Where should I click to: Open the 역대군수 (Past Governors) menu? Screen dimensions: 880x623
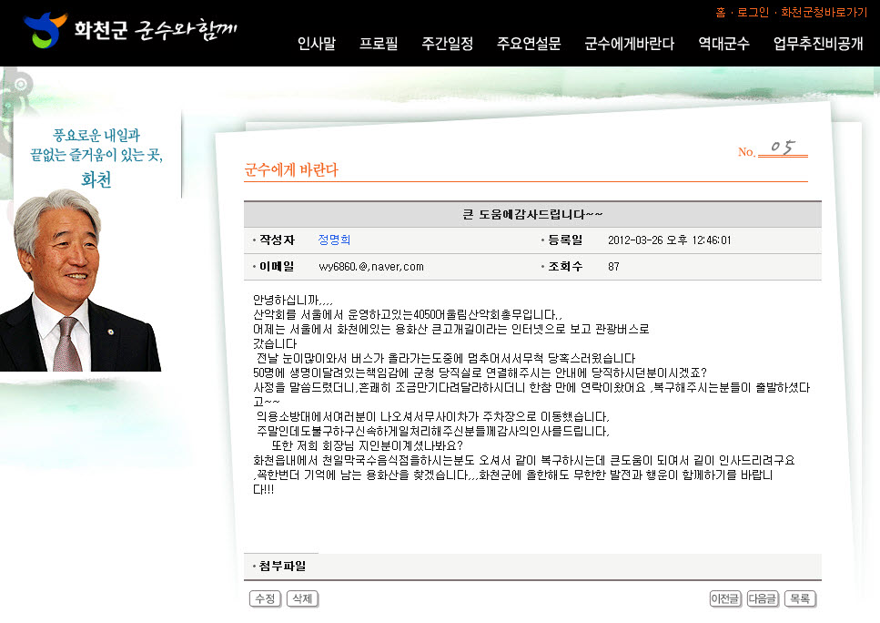[723, 43]
